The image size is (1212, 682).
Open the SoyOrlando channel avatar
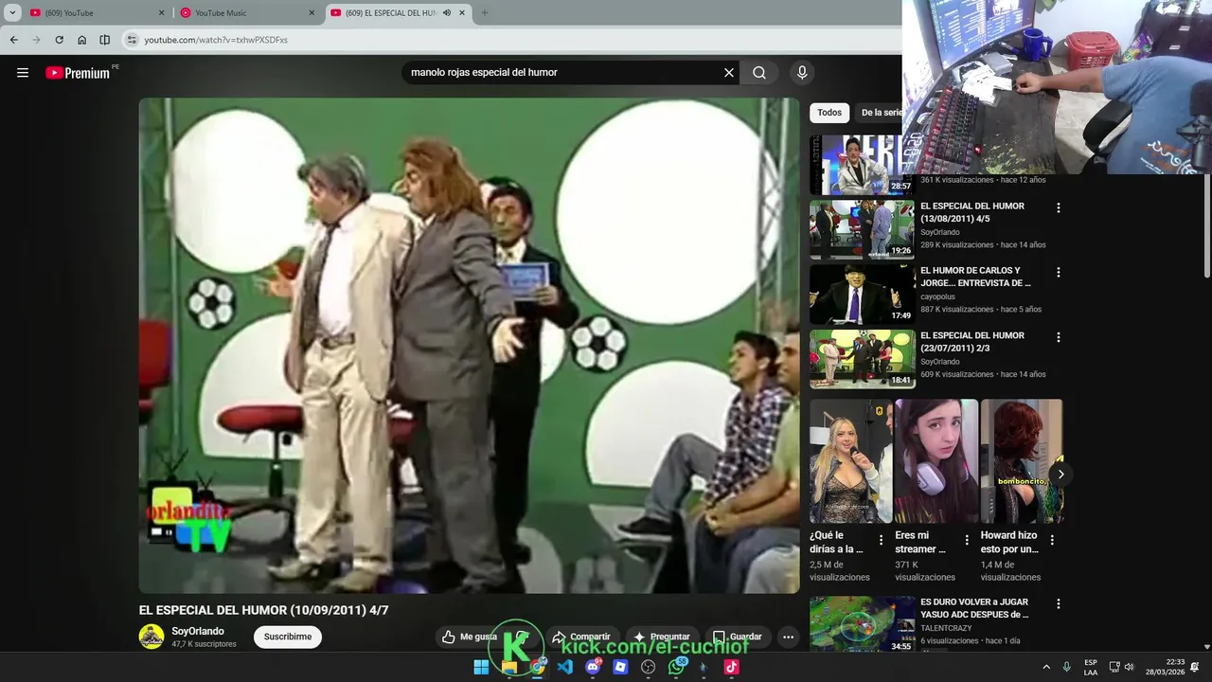[151, 637]
